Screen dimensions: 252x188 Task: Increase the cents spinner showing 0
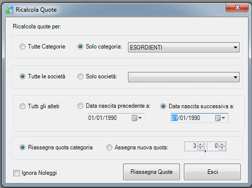(222, 144)
